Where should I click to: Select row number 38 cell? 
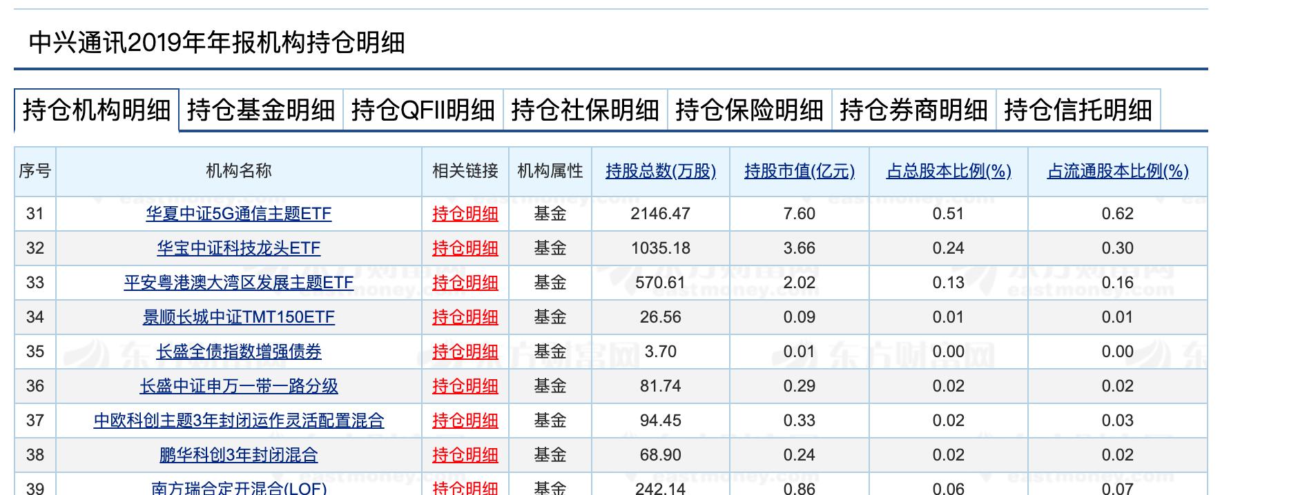[x=35, y=455]
